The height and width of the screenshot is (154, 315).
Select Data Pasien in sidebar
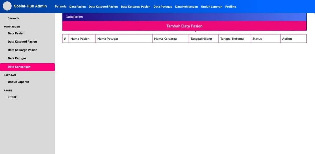[16, 33]
